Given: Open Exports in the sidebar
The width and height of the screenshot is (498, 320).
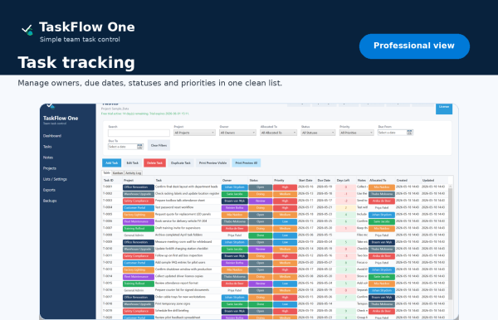Looking at the screenshot, I should pyautogui.click(x=49, y=190).
